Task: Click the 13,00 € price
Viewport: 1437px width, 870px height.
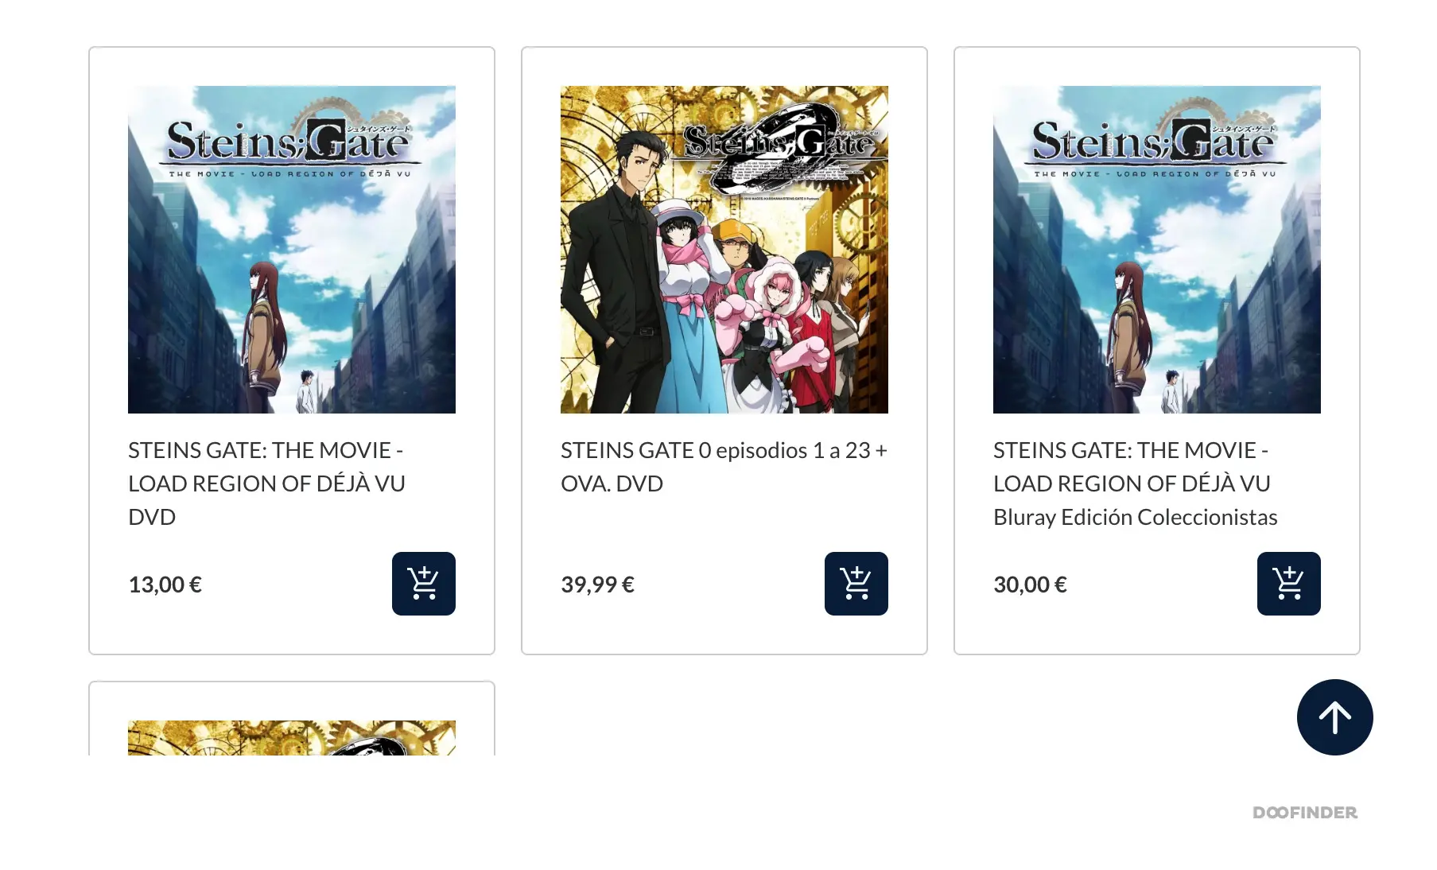Action: tap(165, 585)
